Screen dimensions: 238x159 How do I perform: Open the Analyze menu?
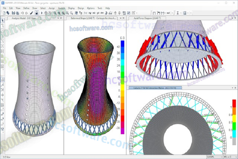[x=61, y=8]
